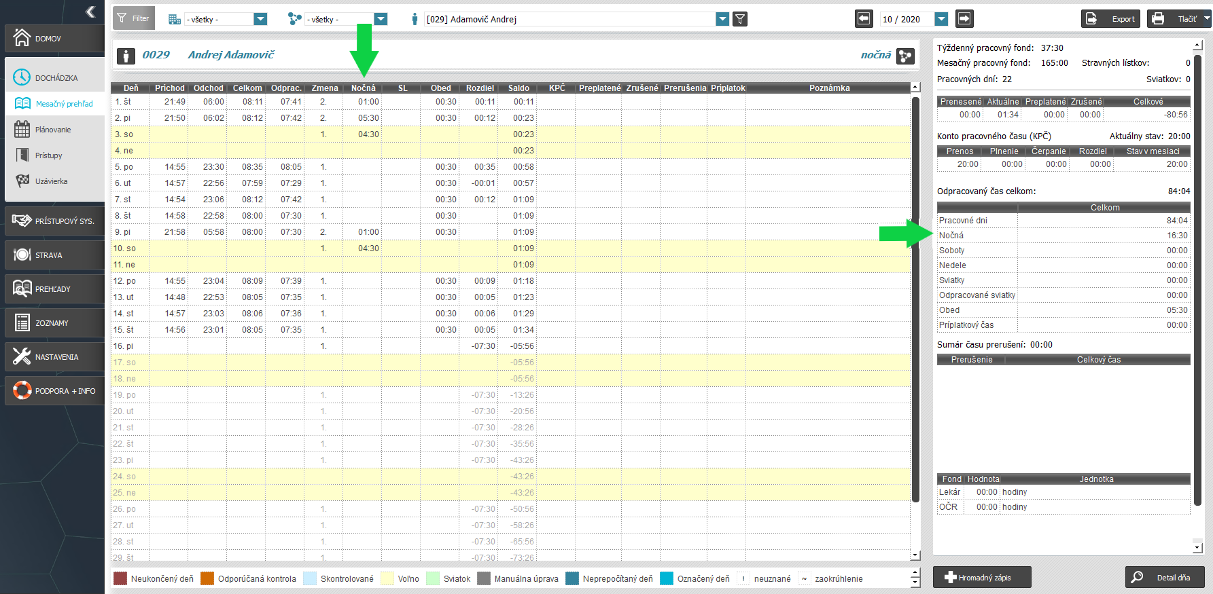Open the STRAVA section

tap(54, 255)
